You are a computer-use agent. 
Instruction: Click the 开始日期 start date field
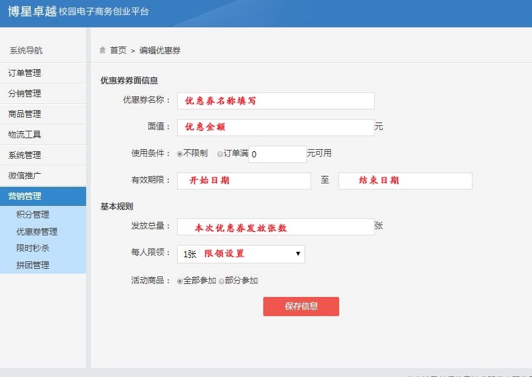point(244,181)
